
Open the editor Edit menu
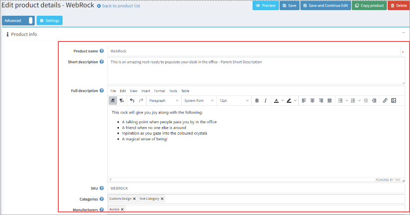click(123, 91)
